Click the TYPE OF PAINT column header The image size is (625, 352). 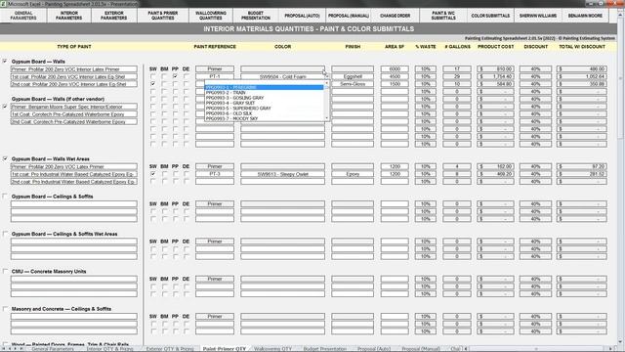coord(74,47)
